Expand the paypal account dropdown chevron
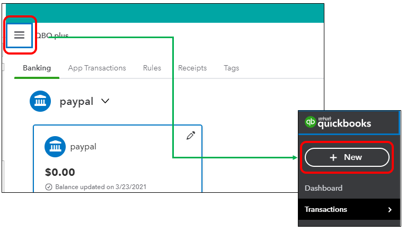This screenshot has width=406, height=232. tap(105, 101)
